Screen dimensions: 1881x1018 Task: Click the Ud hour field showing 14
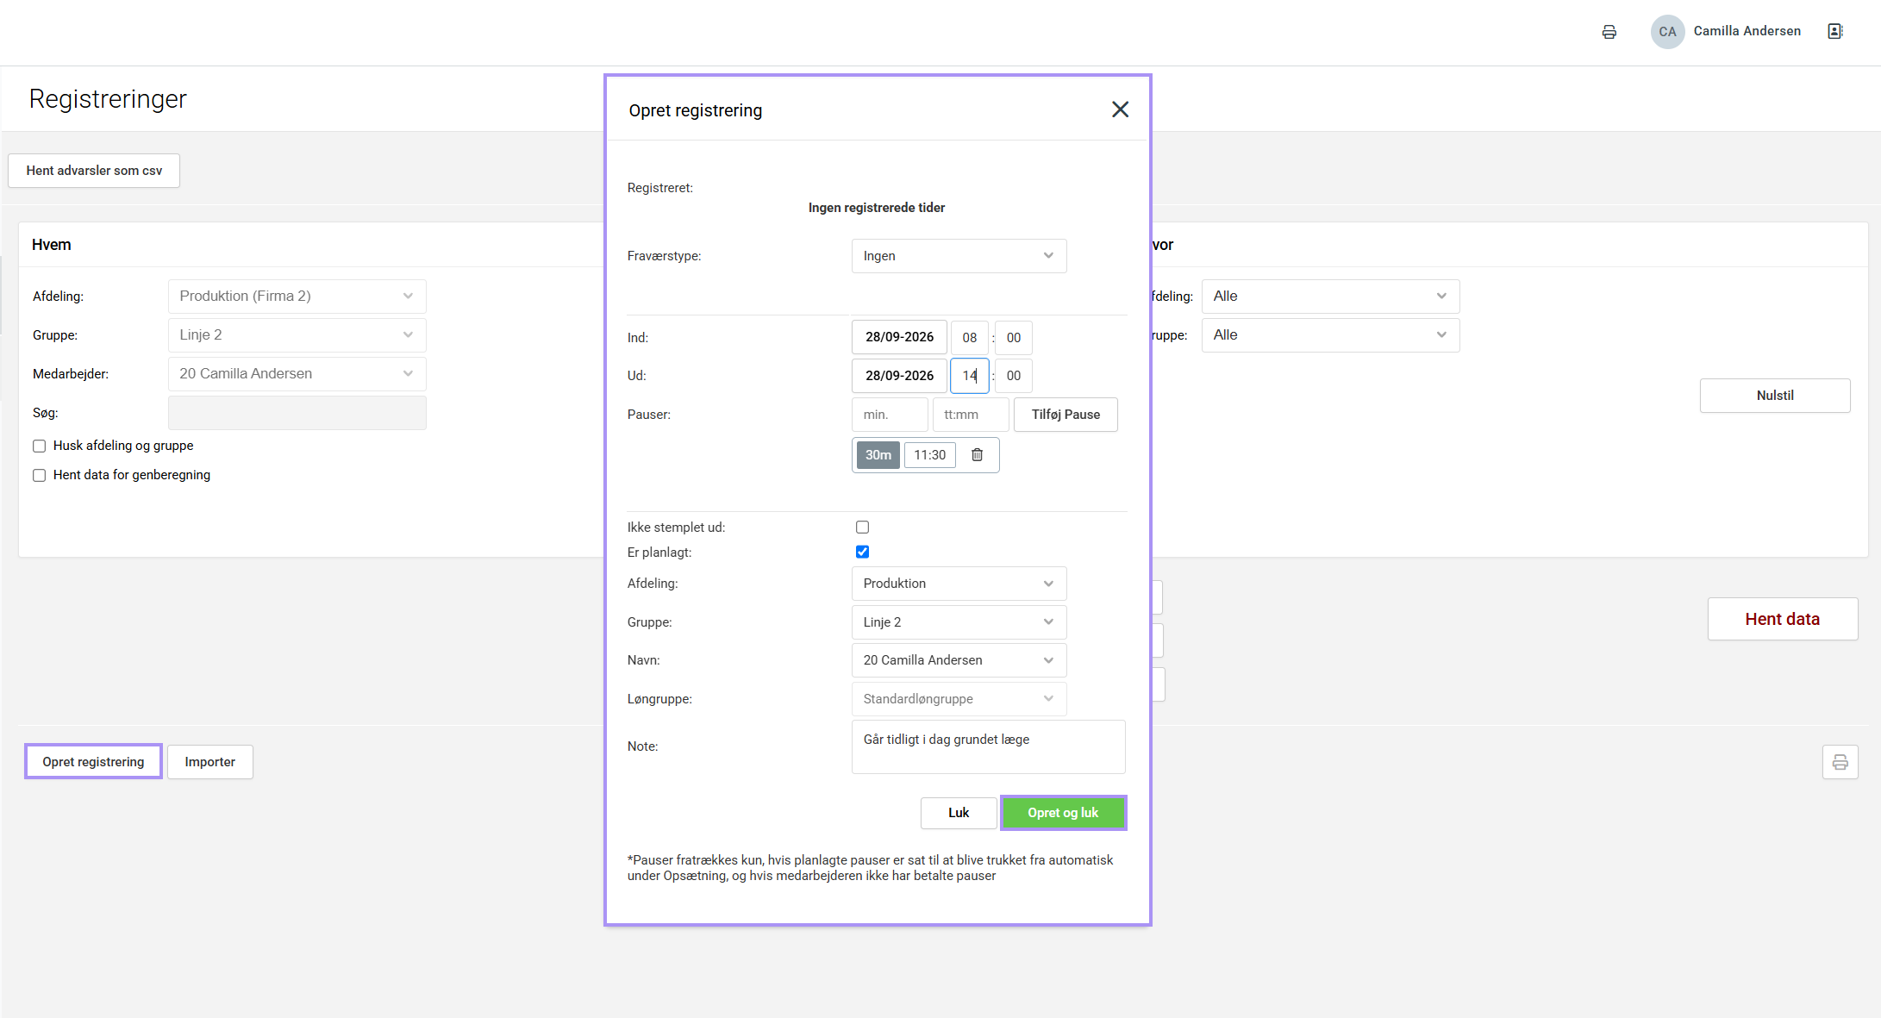(969, 376)
